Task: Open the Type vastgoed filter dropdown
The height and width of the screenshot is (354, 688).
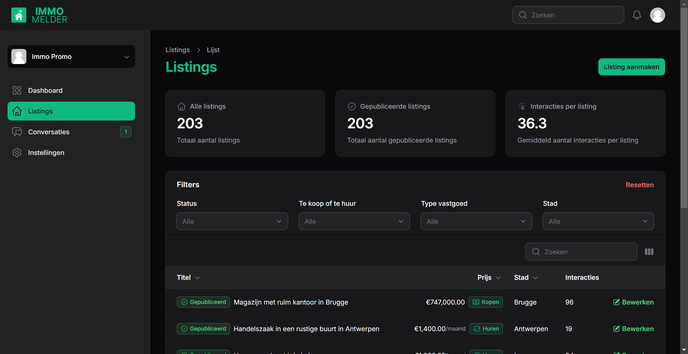Action: tap(476, 221)
